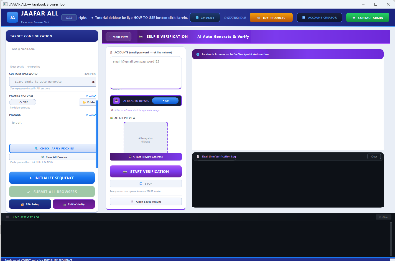This screenshot has width=395, height=261.
Task: Minimize the JAAFAR ALL window
Action: point(363,4)
